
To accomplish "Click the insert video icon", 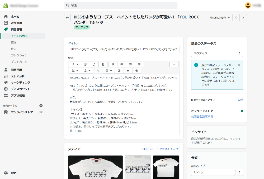I will pyautogui.click(x=128, y=71).
